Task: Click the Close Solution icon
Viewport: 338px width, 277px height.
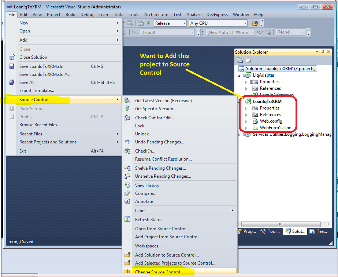Action: point(12,57)
